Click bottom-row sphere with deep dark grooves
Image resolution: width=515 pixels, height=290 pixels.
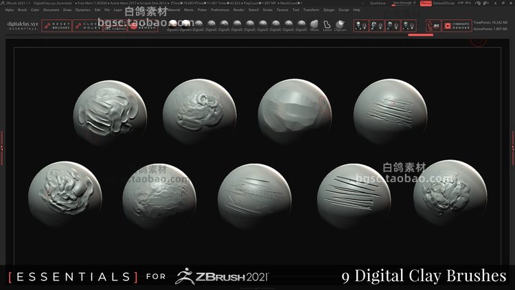coord(354,197)
